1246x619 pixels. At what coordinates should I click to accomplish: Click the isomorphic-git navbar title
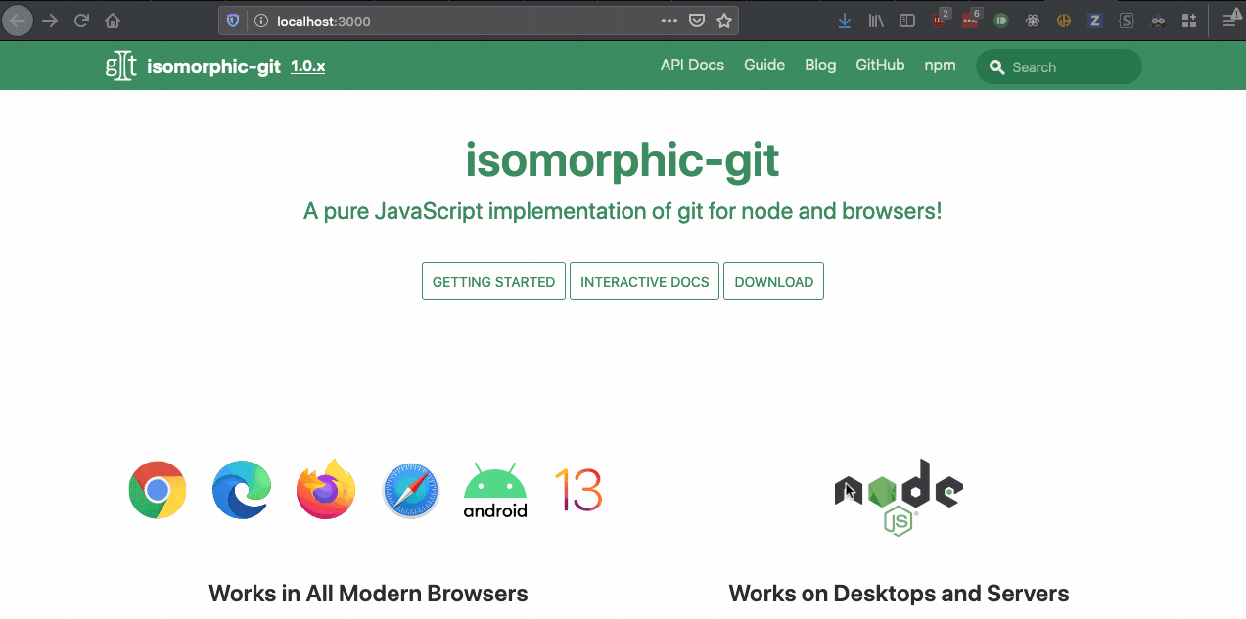coord(213,66)
